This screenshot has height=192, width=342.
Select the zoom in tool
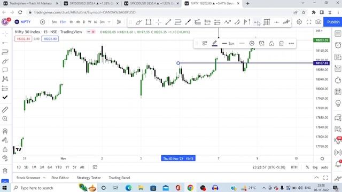pyautogui.click(x=5, y=118)
